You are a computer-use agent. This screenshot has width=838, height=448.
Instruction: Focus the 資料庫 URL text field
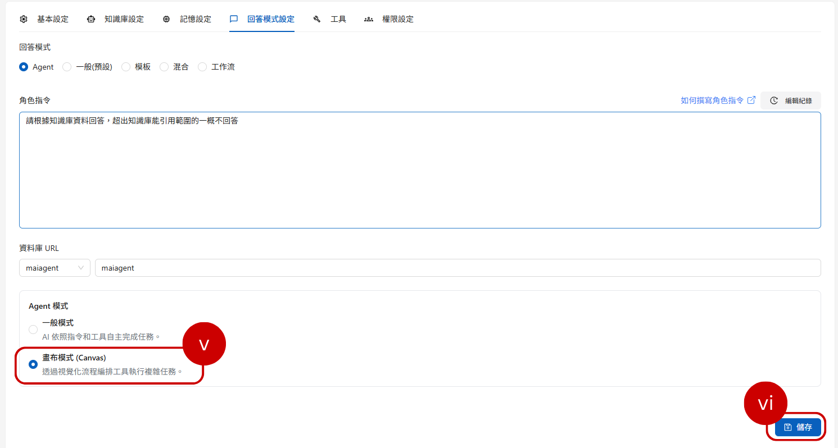tap(457, 268)
